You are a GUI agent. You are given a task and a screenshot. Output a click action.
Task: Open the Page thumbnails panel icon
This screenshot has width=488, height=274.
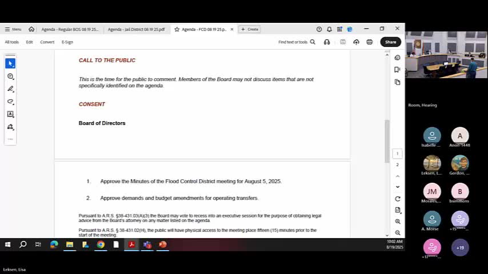coord(398,82)
